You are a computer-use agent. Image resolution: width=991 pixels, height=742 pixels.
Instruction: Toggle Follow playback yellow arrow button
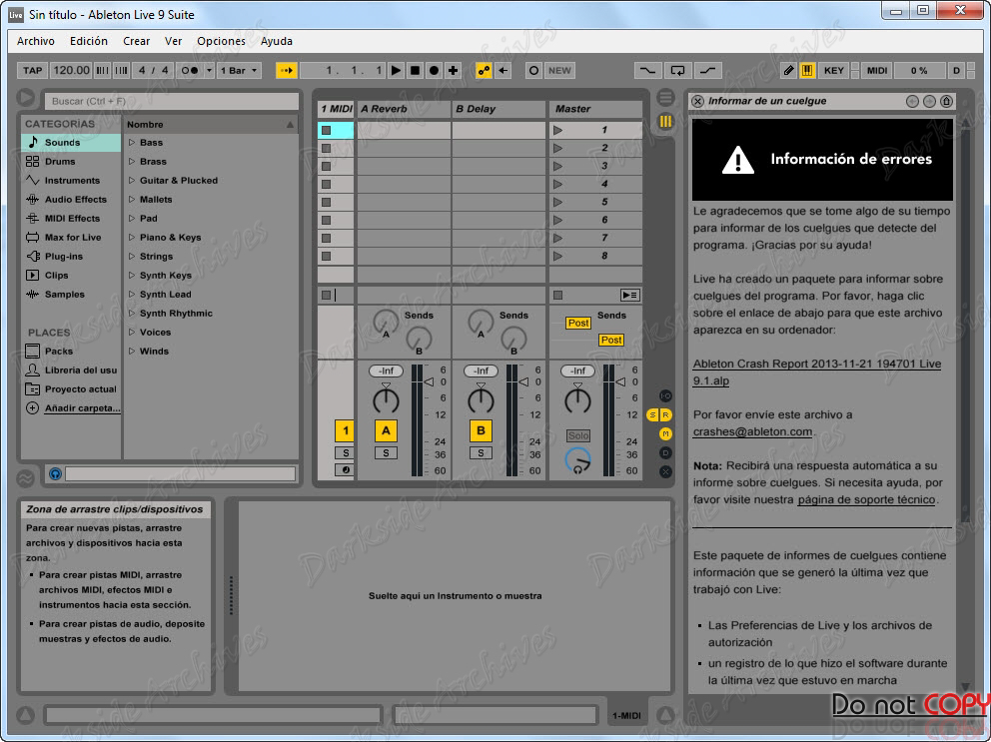(287, 70)
